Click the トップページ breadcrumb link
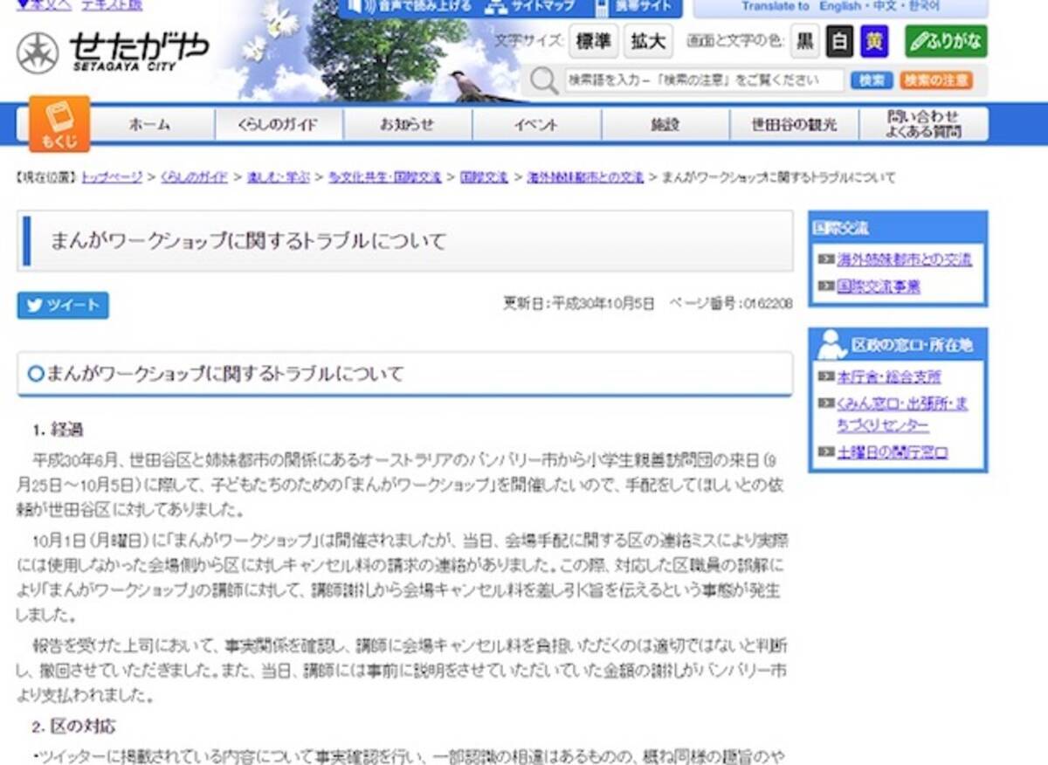Screen dimensions: 1048x765 (112, 177)
